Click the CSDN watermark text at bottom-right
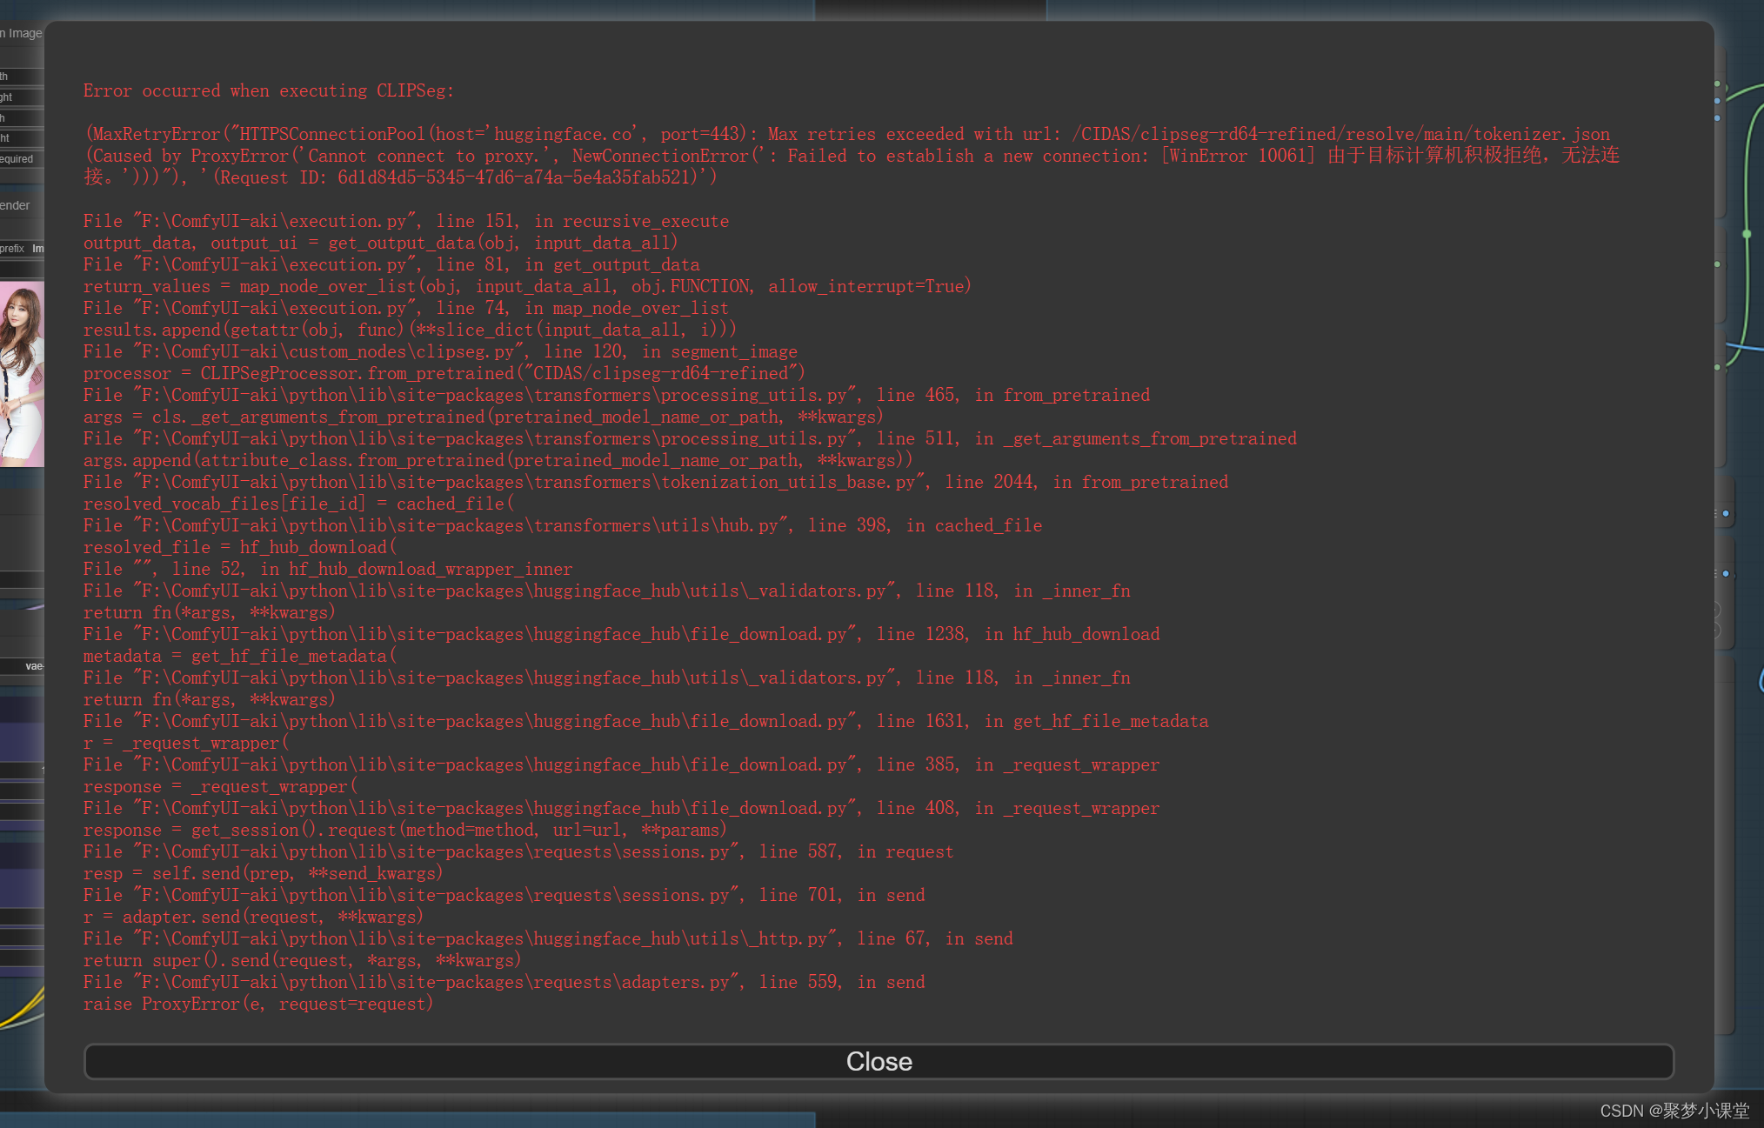The image size is (1764, 1128). pyautogui.click(x=1674, y=1111)
